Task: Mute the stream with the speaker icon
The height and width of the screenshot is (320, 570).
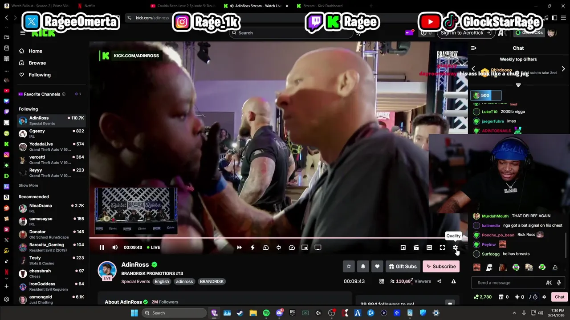Action: click(115, 248)
